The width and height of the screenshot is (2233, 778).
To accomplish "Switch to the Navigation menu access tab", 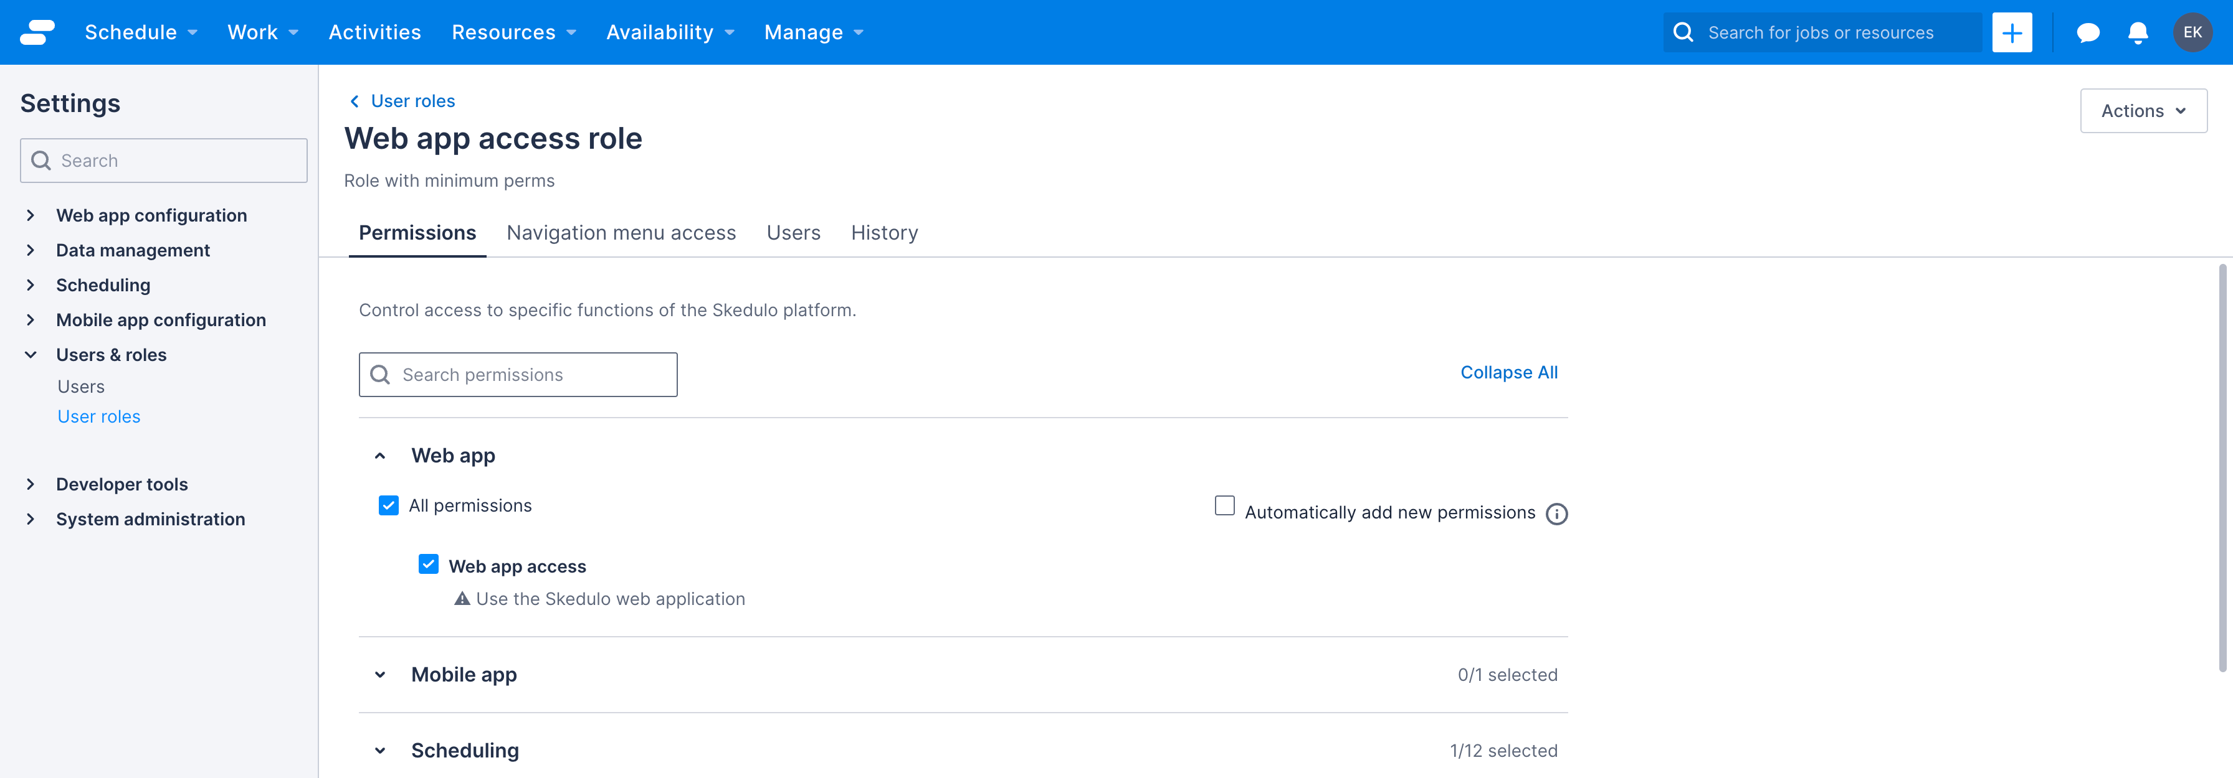I will pos(621,232).
